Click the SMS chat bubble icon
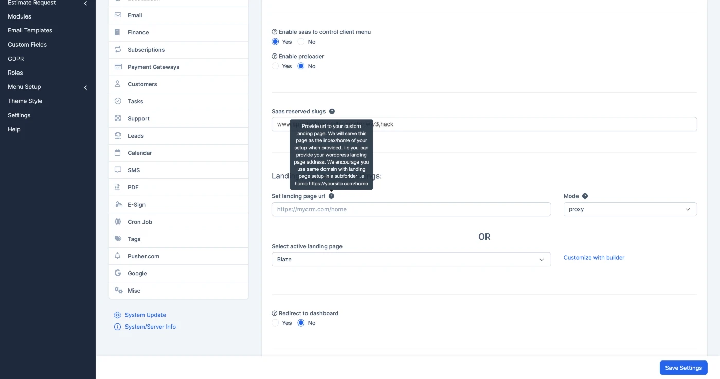The height and width of the screenshot is (379, 720). [118, 170]
